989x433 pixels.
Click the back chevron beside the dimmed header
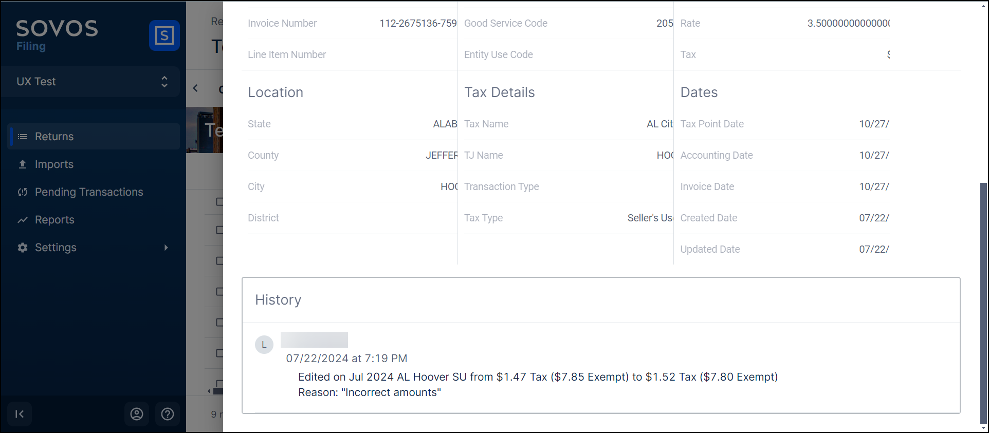(x=195, y=88)
